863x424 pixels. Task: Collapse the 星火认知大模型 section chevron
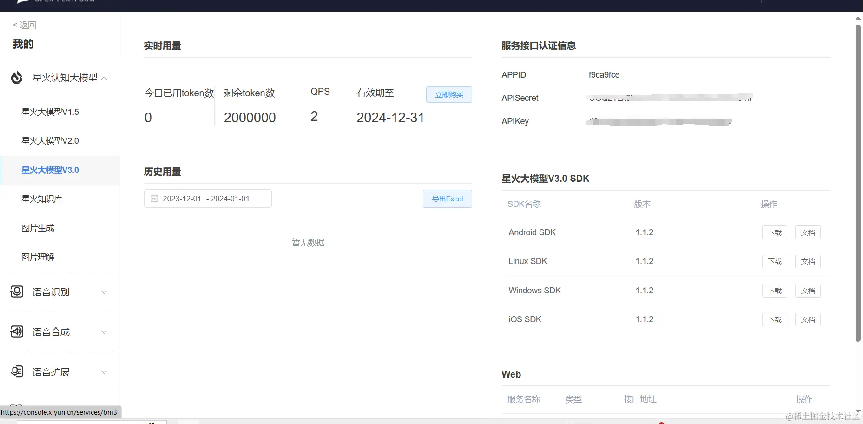point(104,78)
